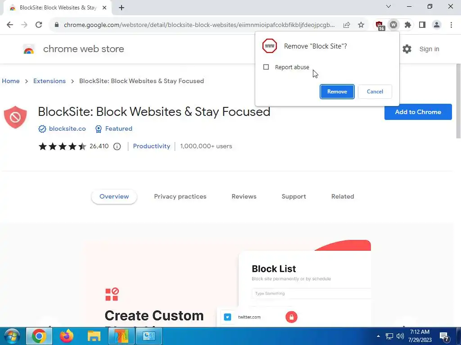
Task: Show hidden tray icons arrow
Action: tap(378, 336)
